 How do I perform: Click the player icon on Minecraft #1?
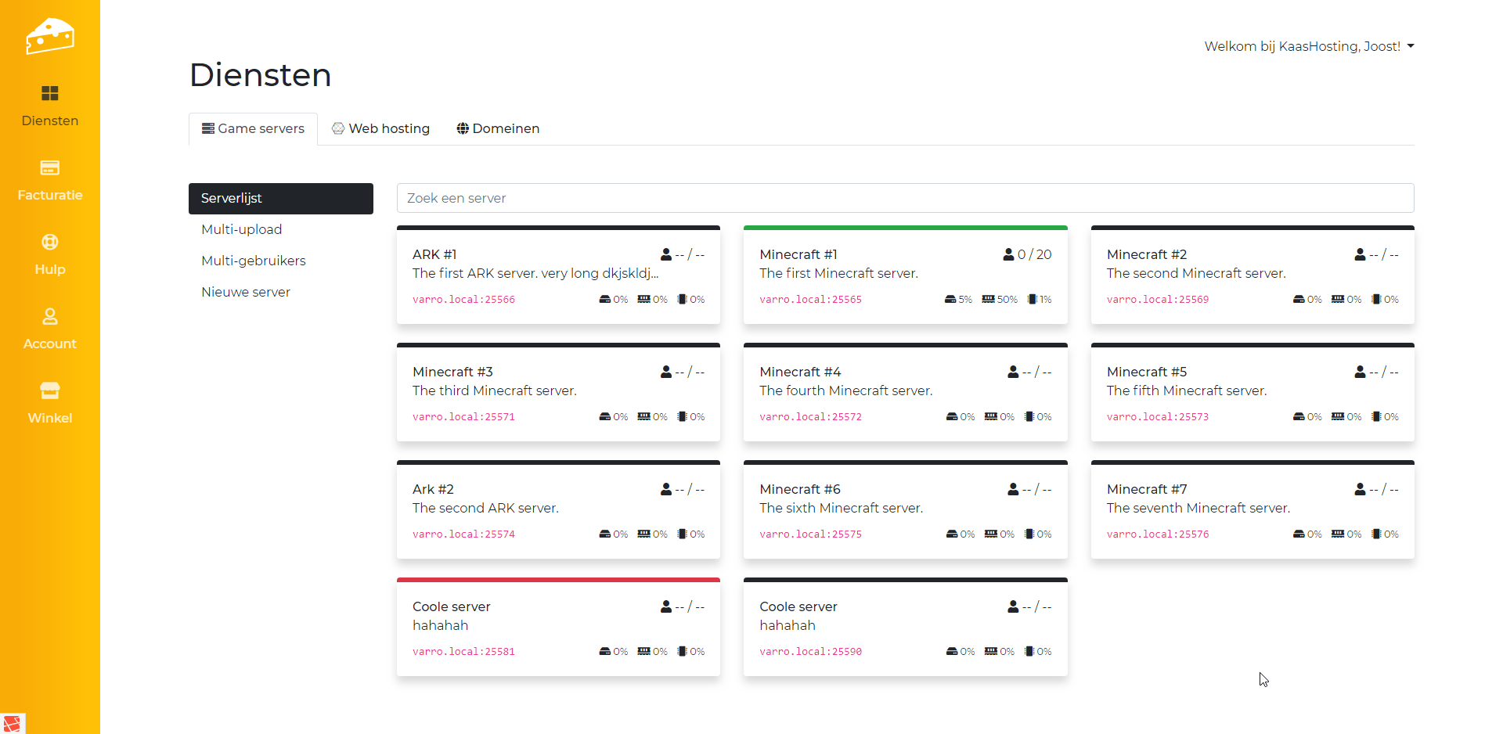(x=1008, y=254)
